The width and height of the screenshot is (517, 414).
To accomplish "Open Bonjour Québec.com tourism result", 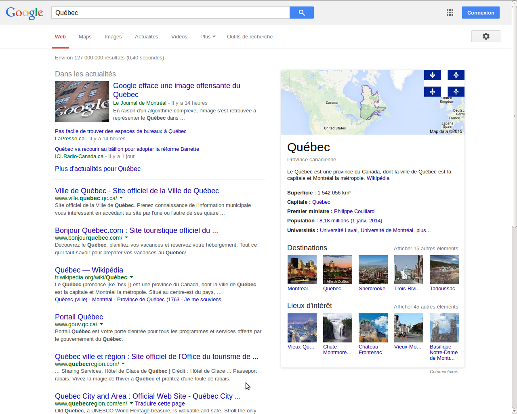I will (x=137, y=230).
